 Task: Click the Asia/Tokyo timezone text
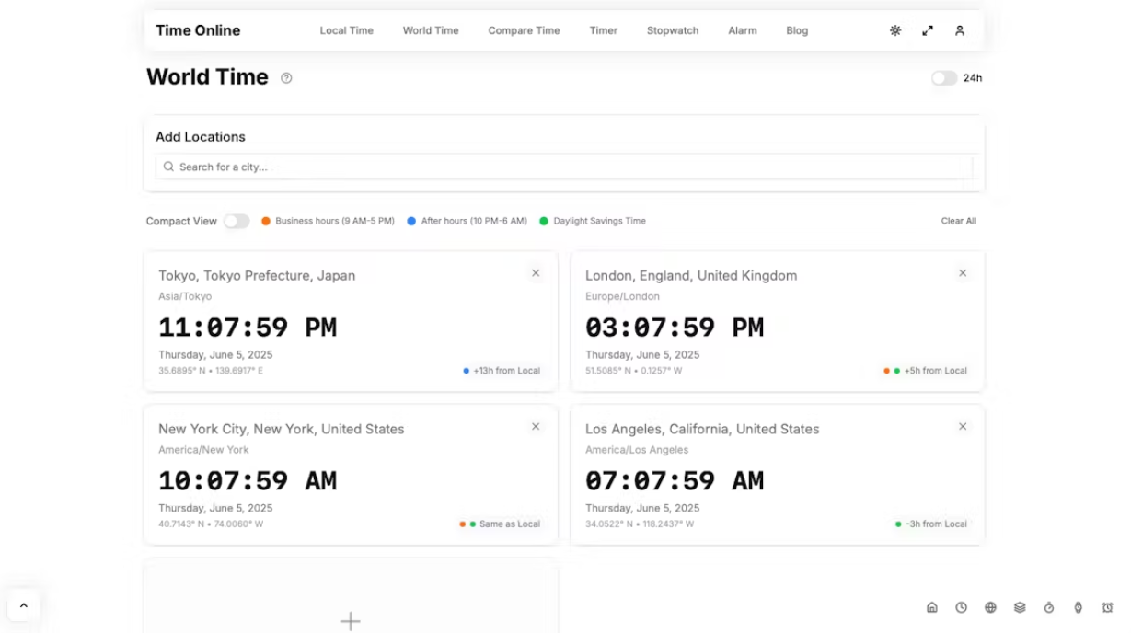click(x=185, y=296)
